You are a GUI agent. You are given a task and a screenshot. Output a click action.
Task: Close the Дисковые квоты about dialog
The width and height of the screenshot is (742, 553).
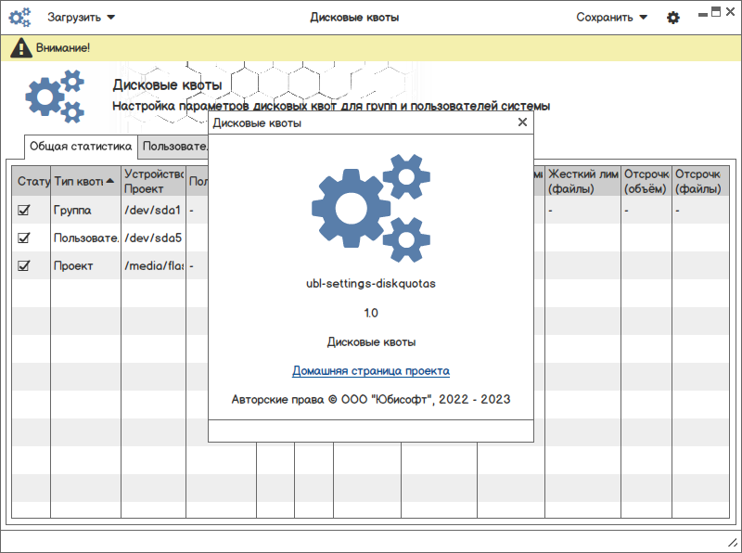(x=522, y=122)
